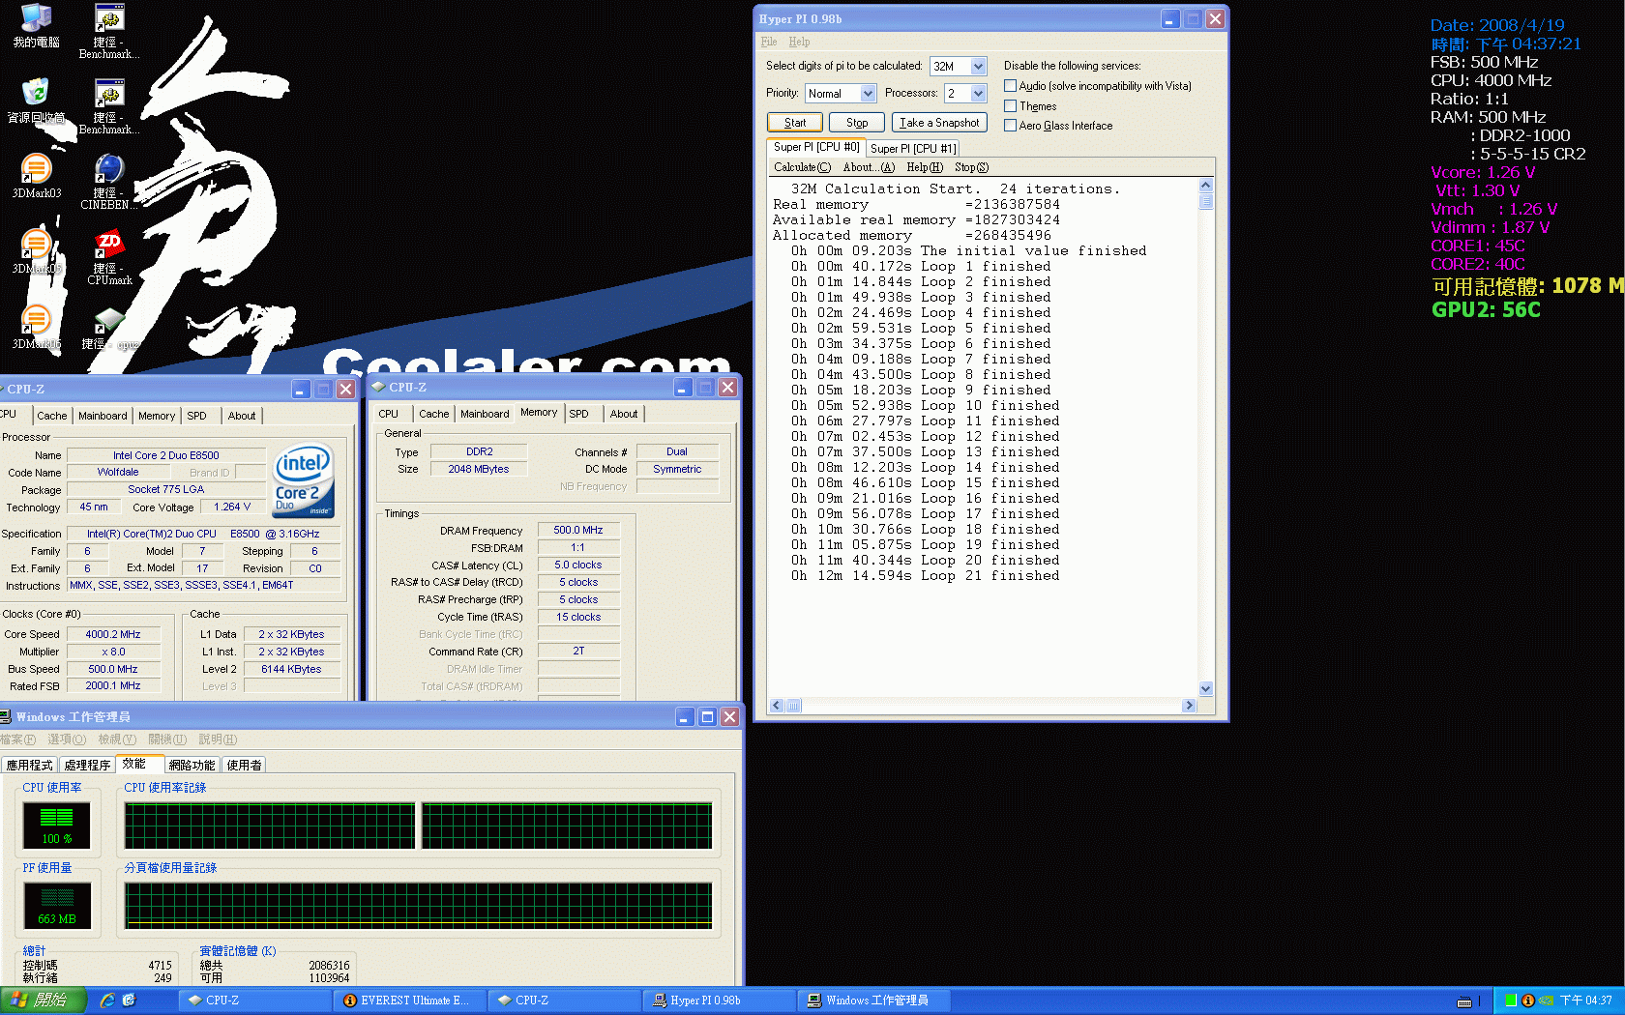Switch to Cache tab in left CPU-Z
This screenshot has width=1625, height=1015.
click(x=52, y=416)
